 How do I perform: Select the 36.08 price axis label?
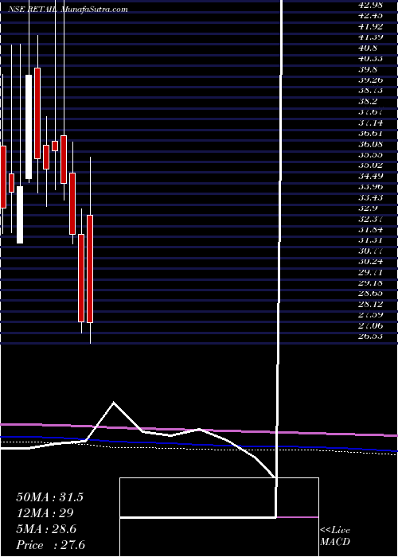[371, 144]
